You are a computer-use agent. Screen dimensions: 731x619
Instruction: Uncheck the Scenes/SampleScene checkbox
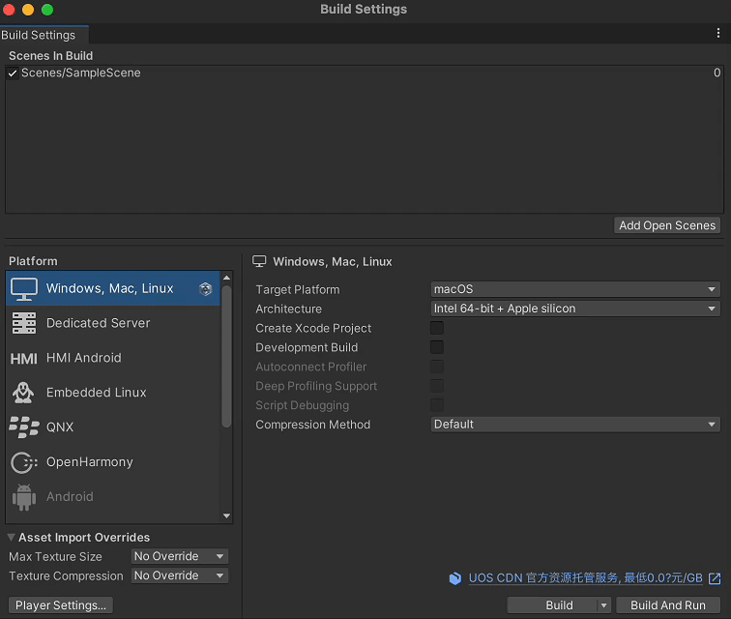point(13,74)
